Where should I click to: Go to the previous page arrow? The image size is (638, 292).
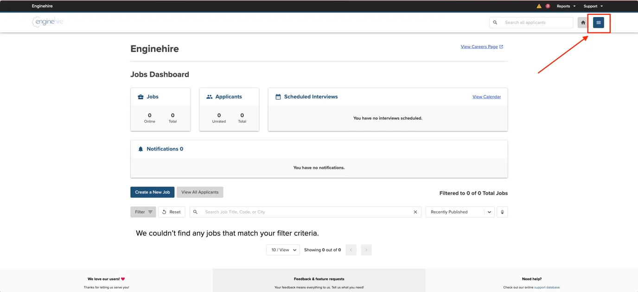(351, 250)
